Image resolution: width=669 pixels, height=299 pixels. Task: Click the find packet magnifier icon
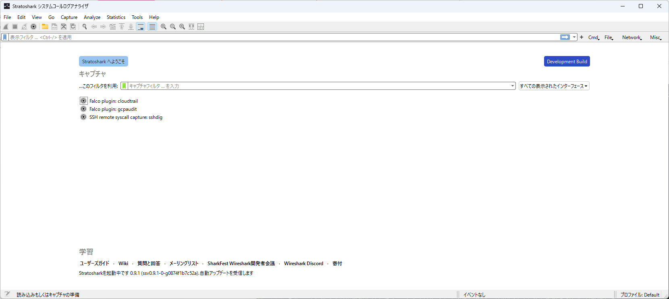[85, 27]
